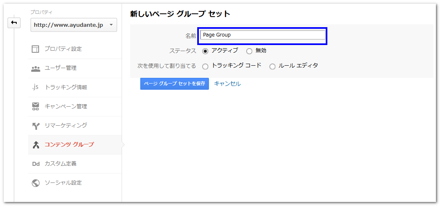Click the back arrow button
Image resolution: width=440 pixels, height=206 pixels.
coord(14,23)
